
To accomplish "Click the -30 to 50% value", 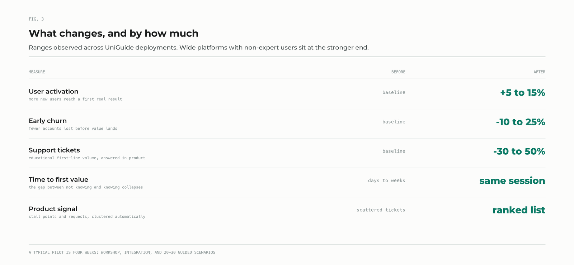I will [519, 151].
